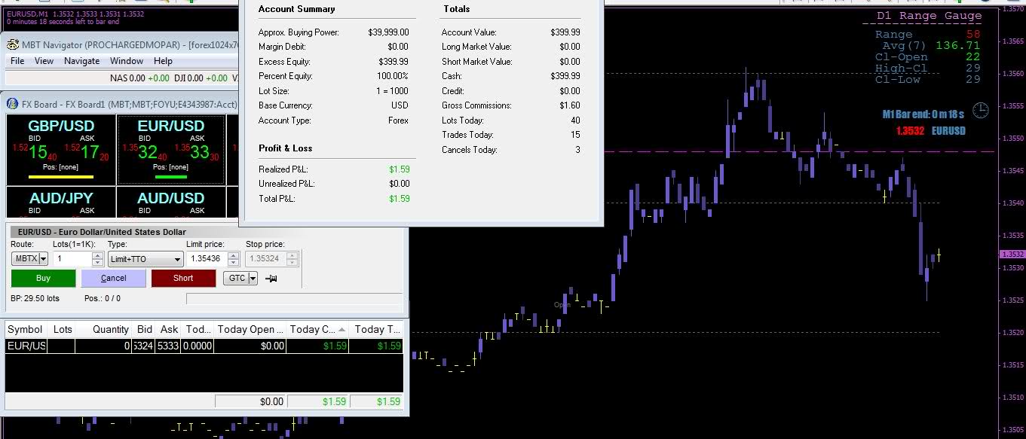Image resolution: width=1026 pixels, height=439 pixels.
Task: Click the red Short button
Action: 183,278
